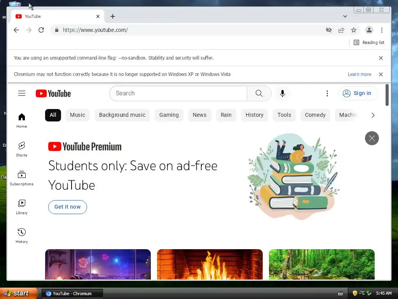Viewport: 398px width, 299px height.
Task: Open Subscriptions in the sidebar
Action: point(22,178)
